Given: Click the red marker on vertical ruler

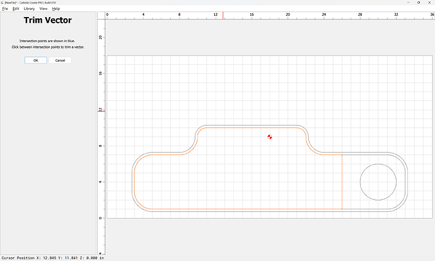Looking at the screenshot, I should pos(101,111).
